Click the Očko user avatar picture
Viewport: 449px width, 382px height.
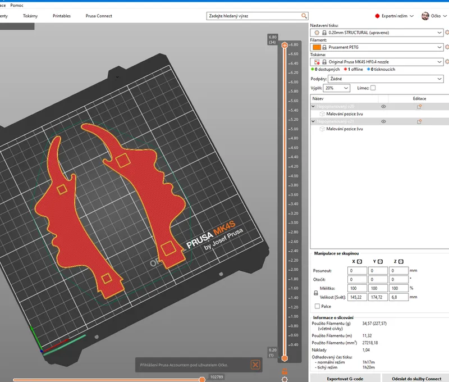[x=425, y=16]
